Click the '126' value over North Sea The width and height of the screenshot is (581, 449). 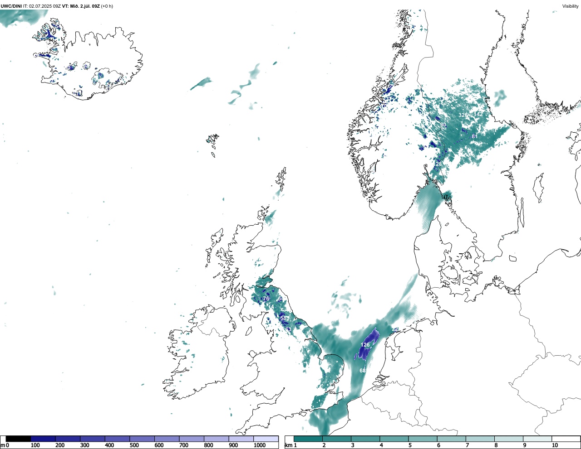point(365,345)
